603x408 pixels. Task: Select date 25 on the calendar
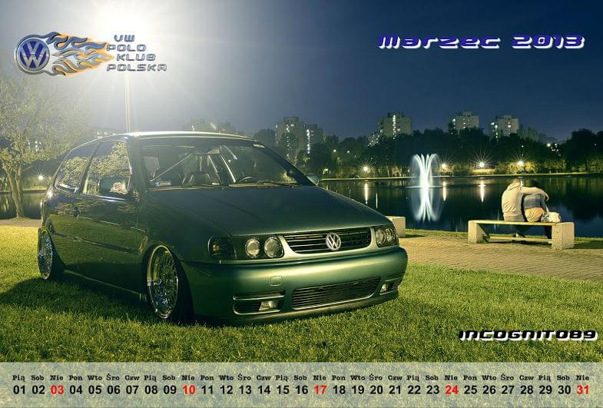tap(470, 390)
